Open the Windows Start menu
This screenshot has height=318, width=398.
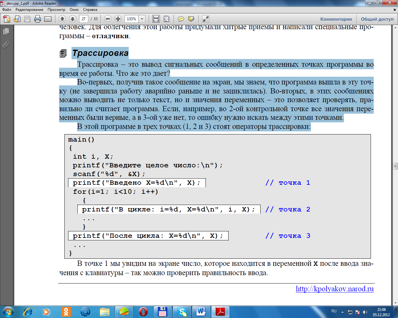coord(8,311)
